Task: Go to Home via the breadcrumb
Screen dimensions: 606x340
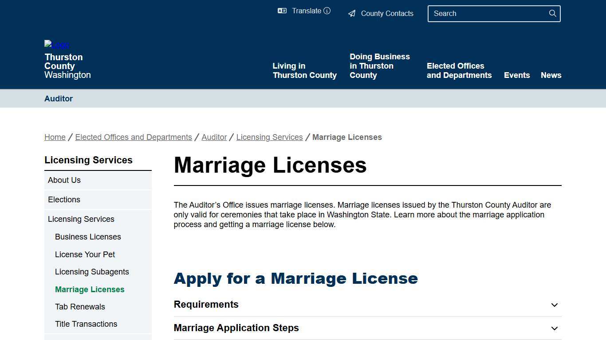Action: pyautogui.click(x=55, y=137)
